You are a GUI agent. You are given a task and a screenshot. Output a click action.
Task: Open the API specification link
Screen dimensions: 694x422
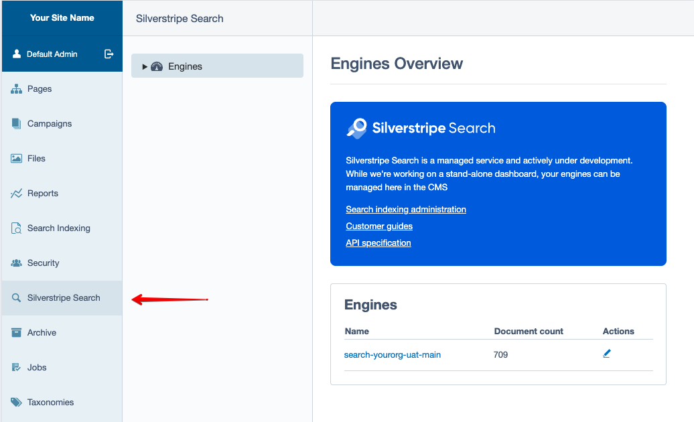378,243
